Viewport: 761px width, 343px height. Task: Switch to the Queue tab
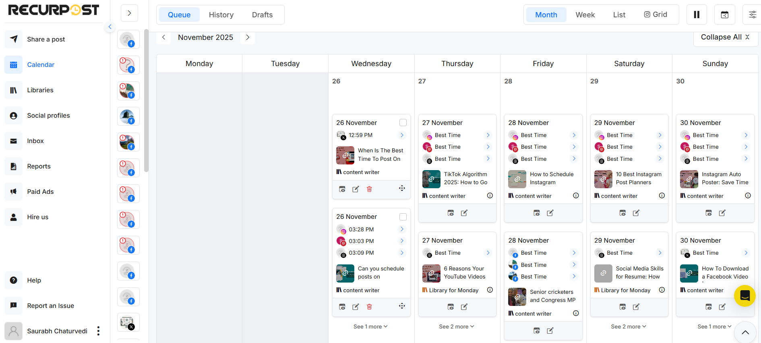click(x=179, y=15)
